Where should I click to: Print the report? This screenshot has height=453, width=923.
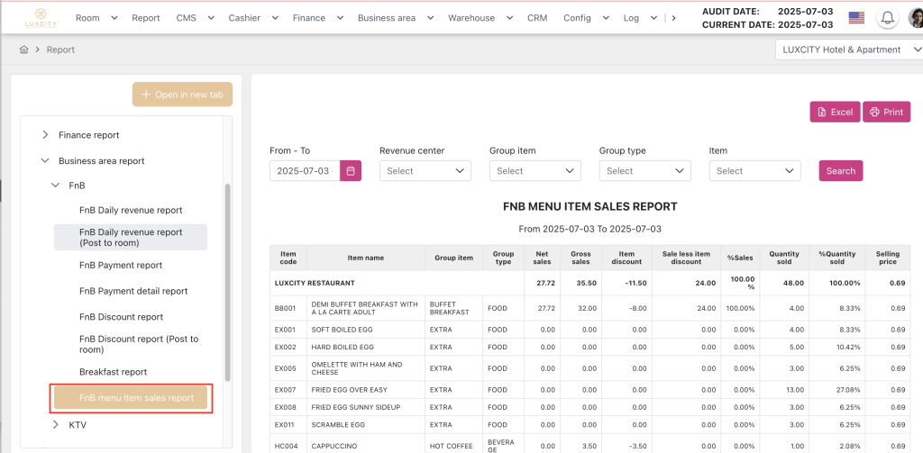[x=886, y=113]
